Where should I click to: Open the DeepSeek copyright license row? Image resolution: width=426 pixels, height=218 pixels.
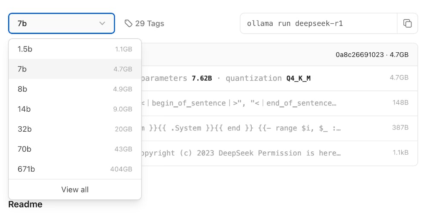(279, 153)
